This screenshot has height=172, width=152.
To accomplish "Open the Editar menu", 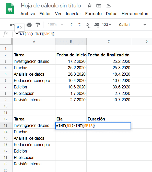I will point(45,14).
